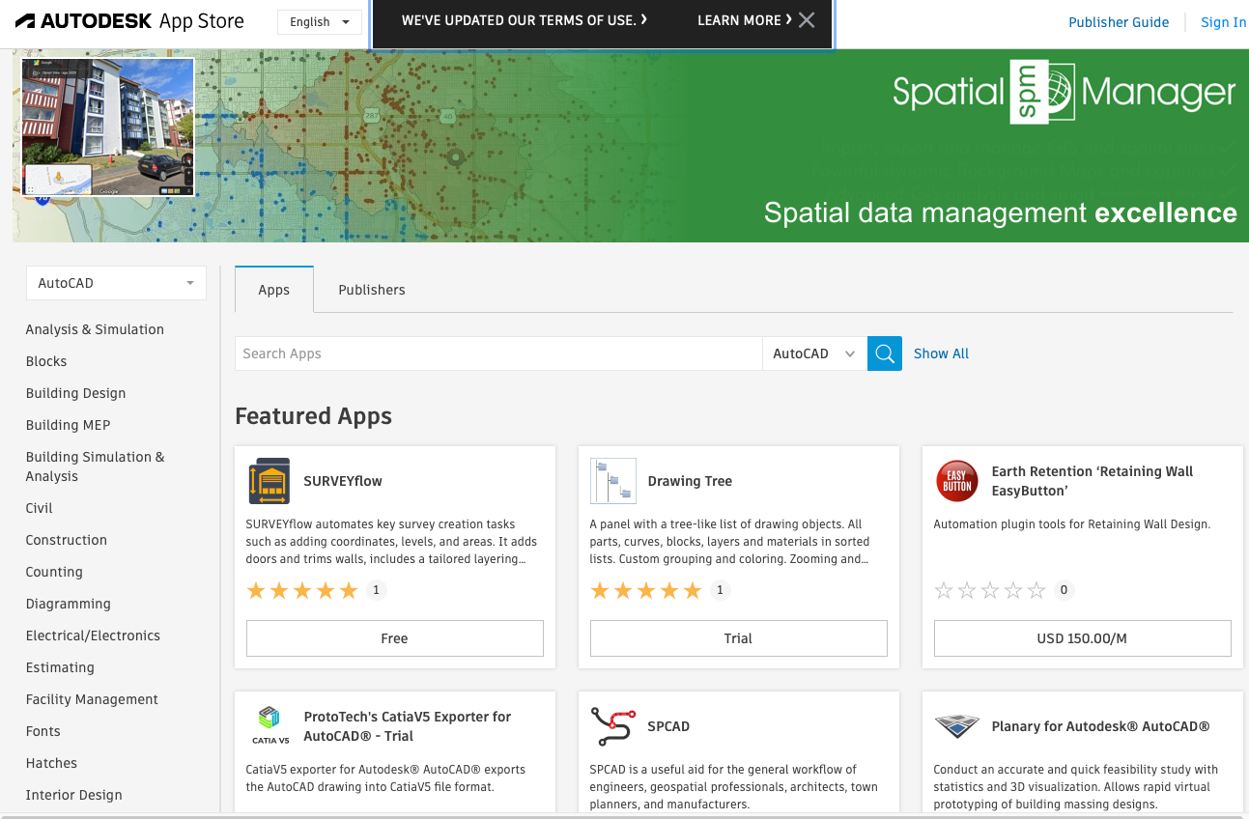Click the USD 150.00/M price button
Screen dimensions: 1249x819
click(x=1083, y=638)
